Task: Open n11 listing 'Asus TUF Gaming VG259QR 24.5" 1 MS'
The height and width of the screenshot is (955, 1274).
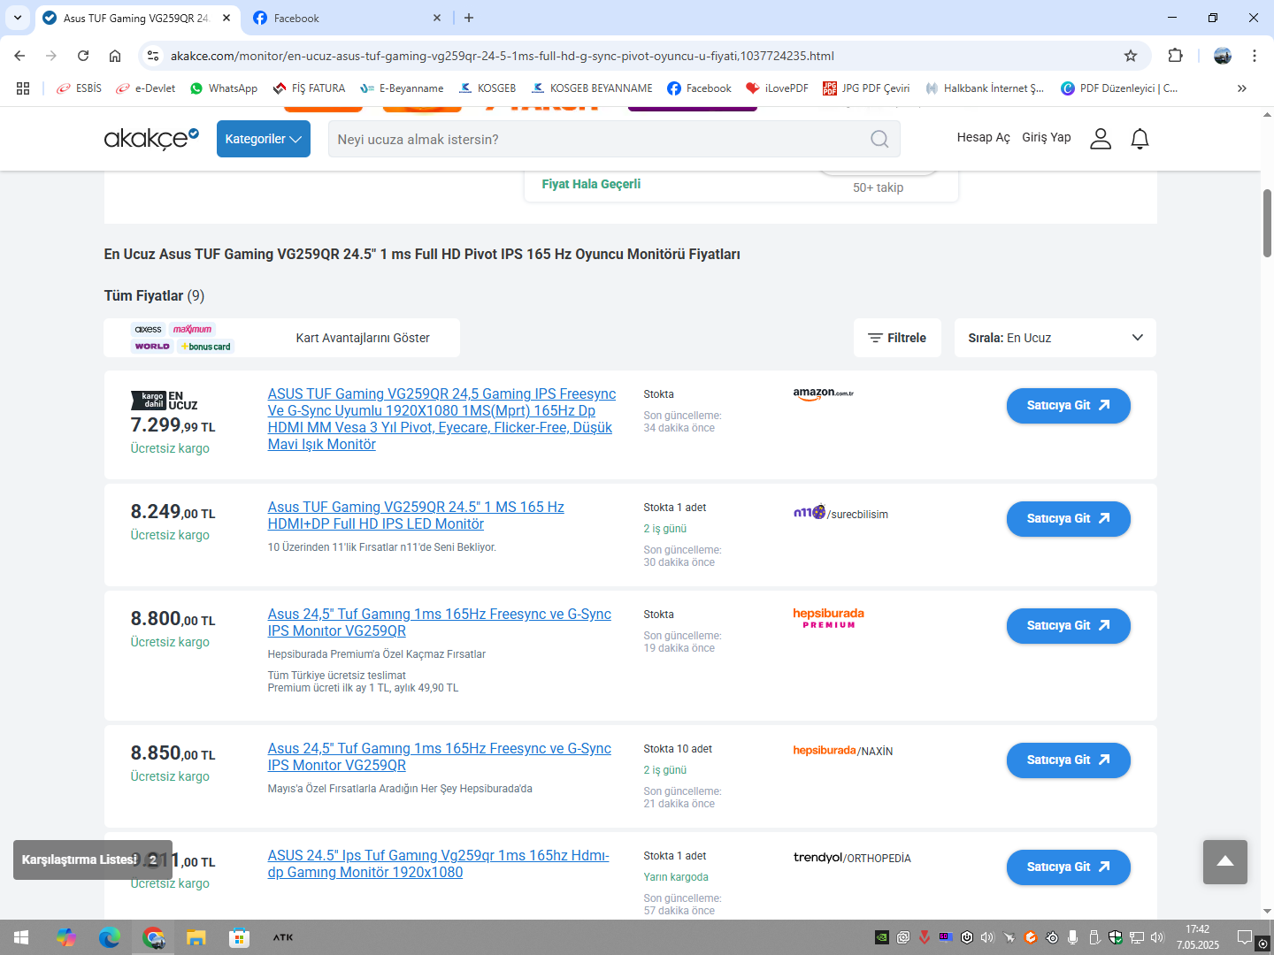Action: pos(416,516)
